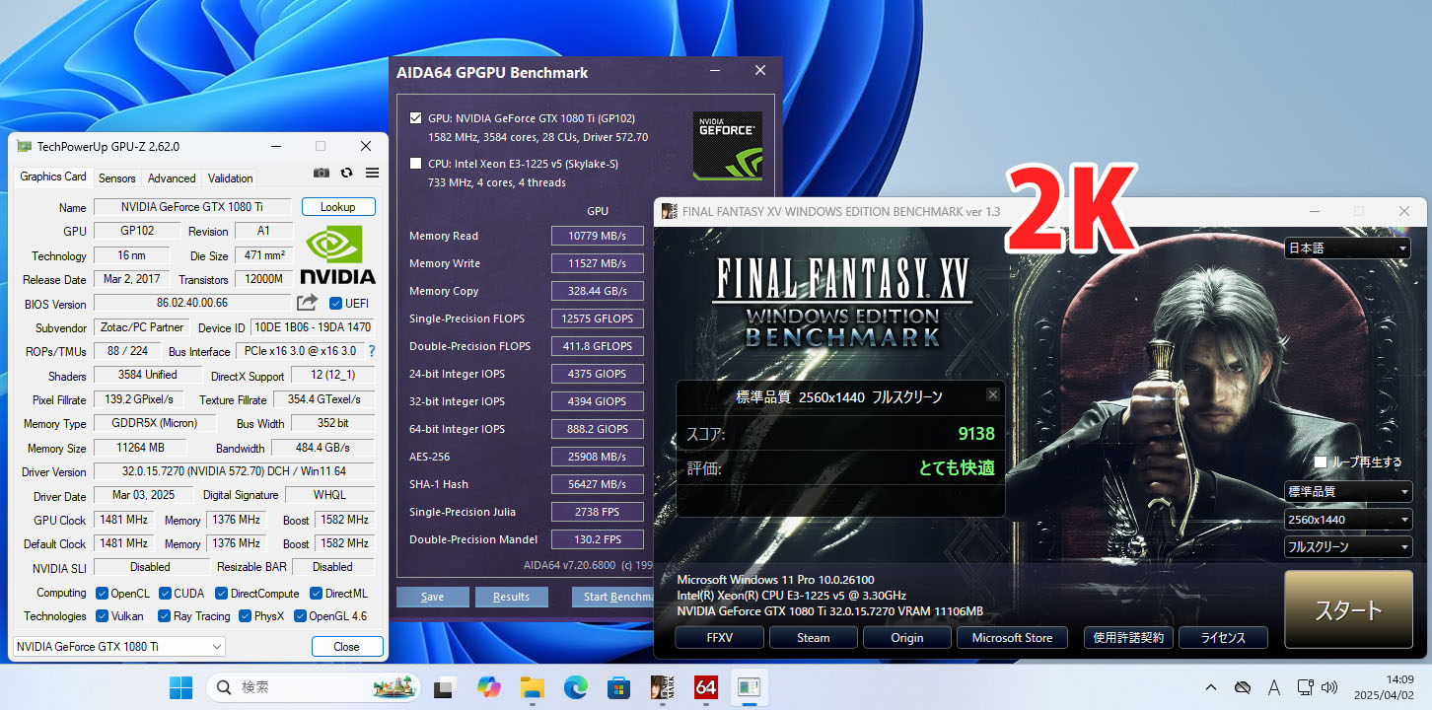Click the GPU-Z refresh icon
The width and height of the screenshot is (1432, 710).
tap(346, 173)
